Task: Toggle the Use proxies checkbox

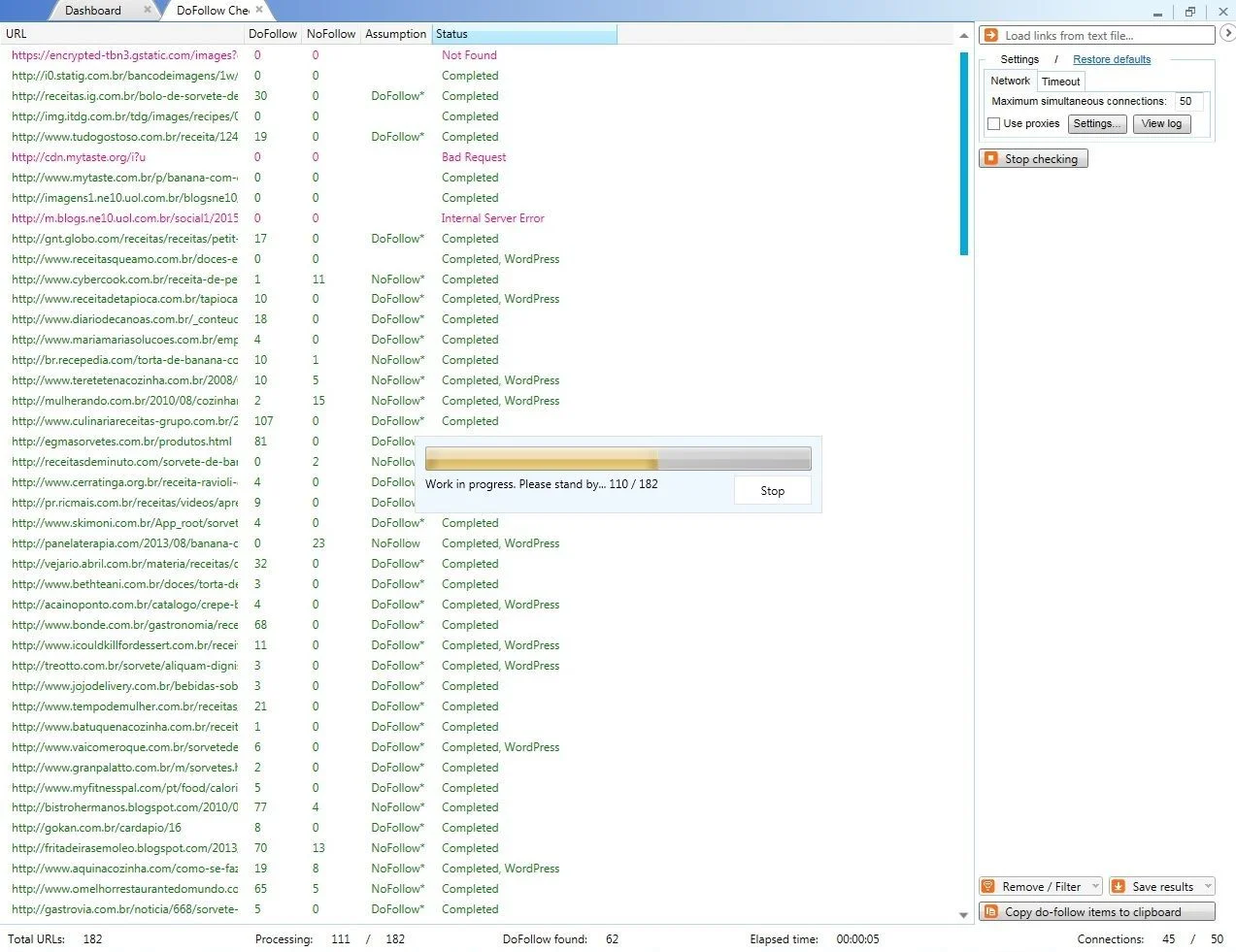Action: pos(993,123)
